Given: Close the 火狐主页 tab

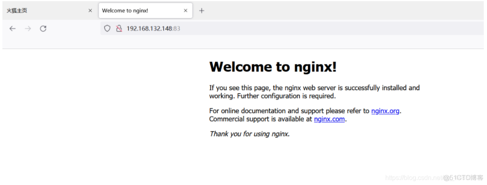Looking at the screenshot, I should click(x=90, y=11).
